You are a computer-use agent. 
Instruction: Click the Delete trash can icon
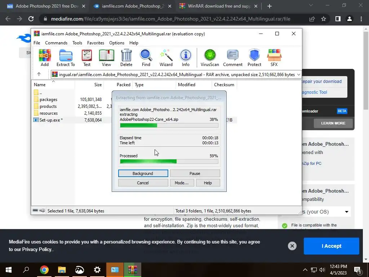[x=126, y=58]
